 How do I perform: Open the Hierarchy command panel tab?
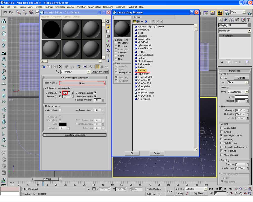pos(231,20)
